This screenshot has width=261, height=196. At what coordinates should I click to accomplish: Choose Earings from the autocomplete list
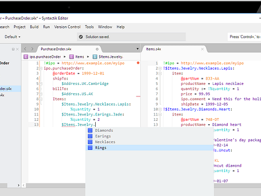(150, 136)
